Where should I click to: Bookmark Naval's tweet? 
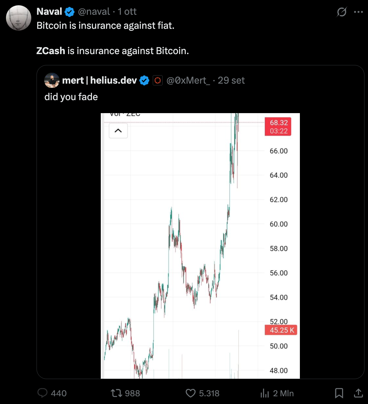[x=339, y=393]
